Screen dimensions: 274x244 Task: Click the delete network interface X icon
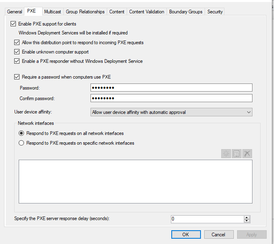[x=247, y=154]
